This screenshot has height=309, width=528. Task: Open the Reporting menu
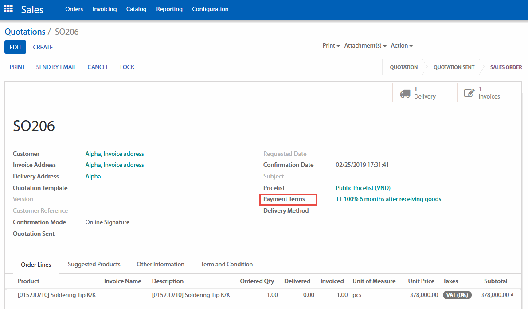tap(169, 9)
